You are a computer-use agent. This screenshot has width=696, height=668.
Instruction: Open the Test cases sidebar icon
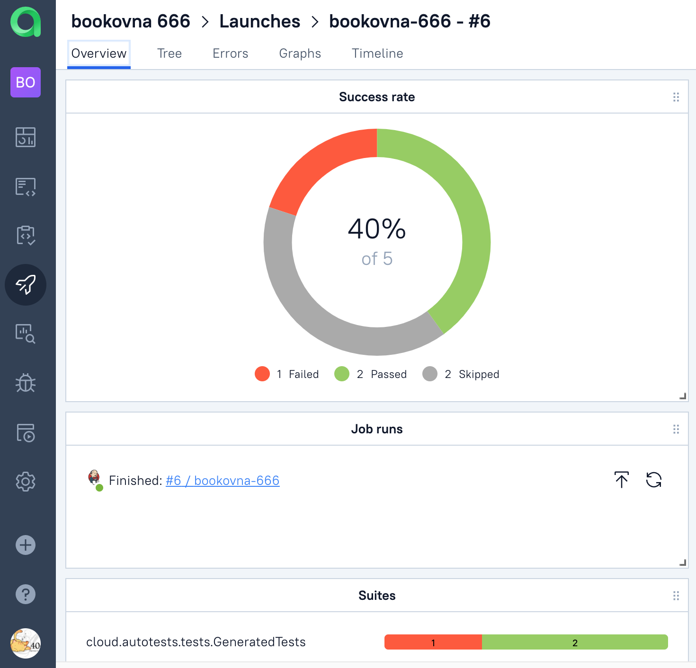pos(26,187)
